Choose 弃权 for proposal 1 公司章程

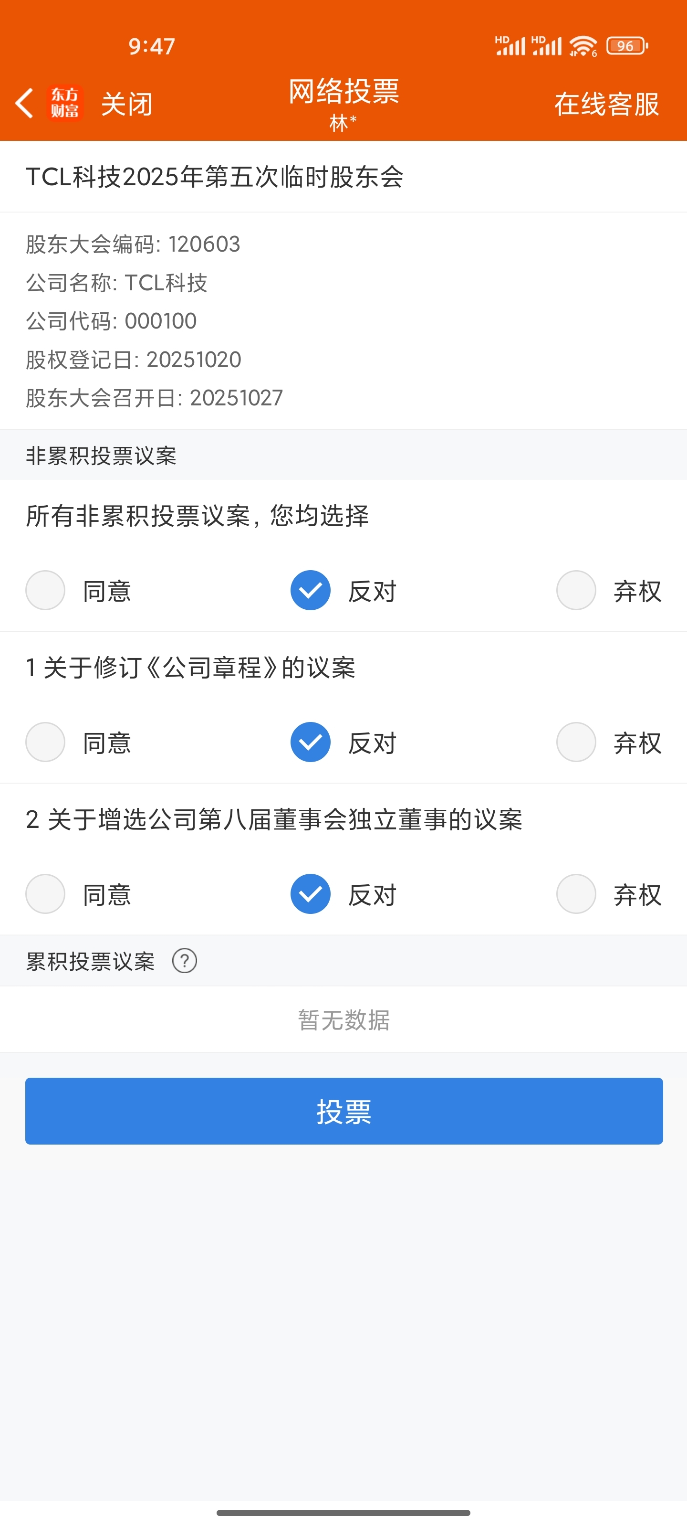pyautogui.click(x=576, y=742)
